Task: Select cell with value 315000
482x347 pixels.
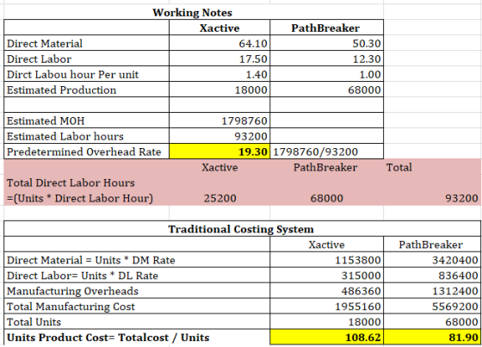Action: 326,276
